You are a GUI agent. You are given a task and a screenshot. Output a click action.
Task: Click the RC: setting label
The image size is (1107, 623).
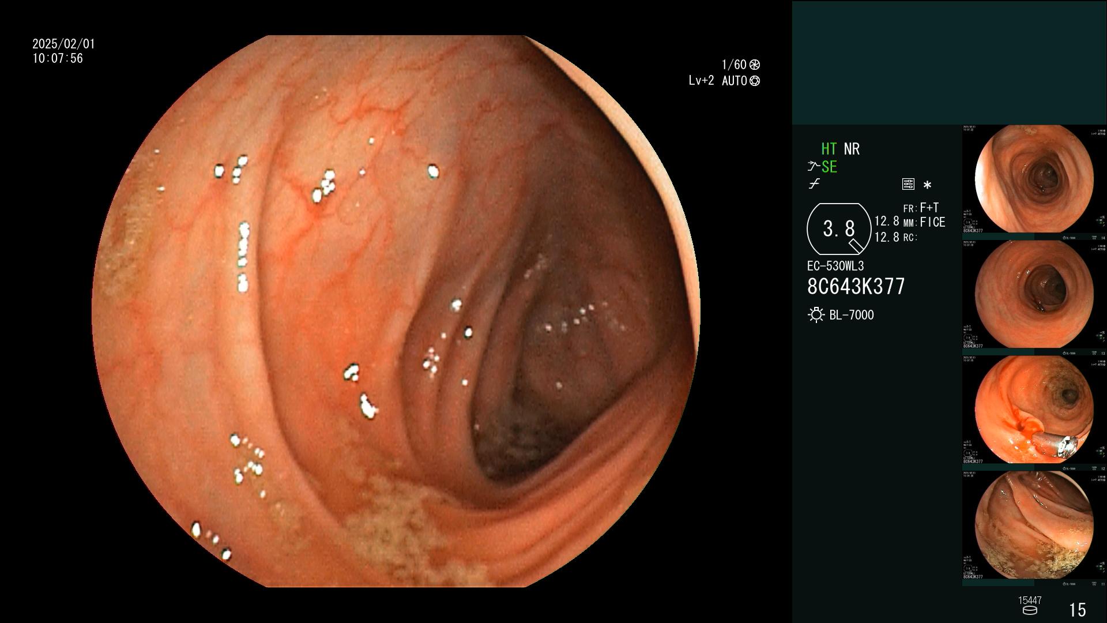pos(910,238)
